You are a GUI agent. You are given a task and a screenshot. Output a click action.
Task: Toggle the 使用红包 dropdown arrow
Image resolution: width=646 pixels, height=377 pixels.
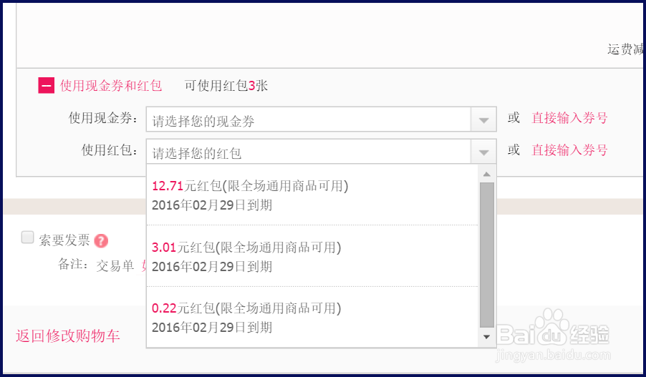tap(483, 152)
